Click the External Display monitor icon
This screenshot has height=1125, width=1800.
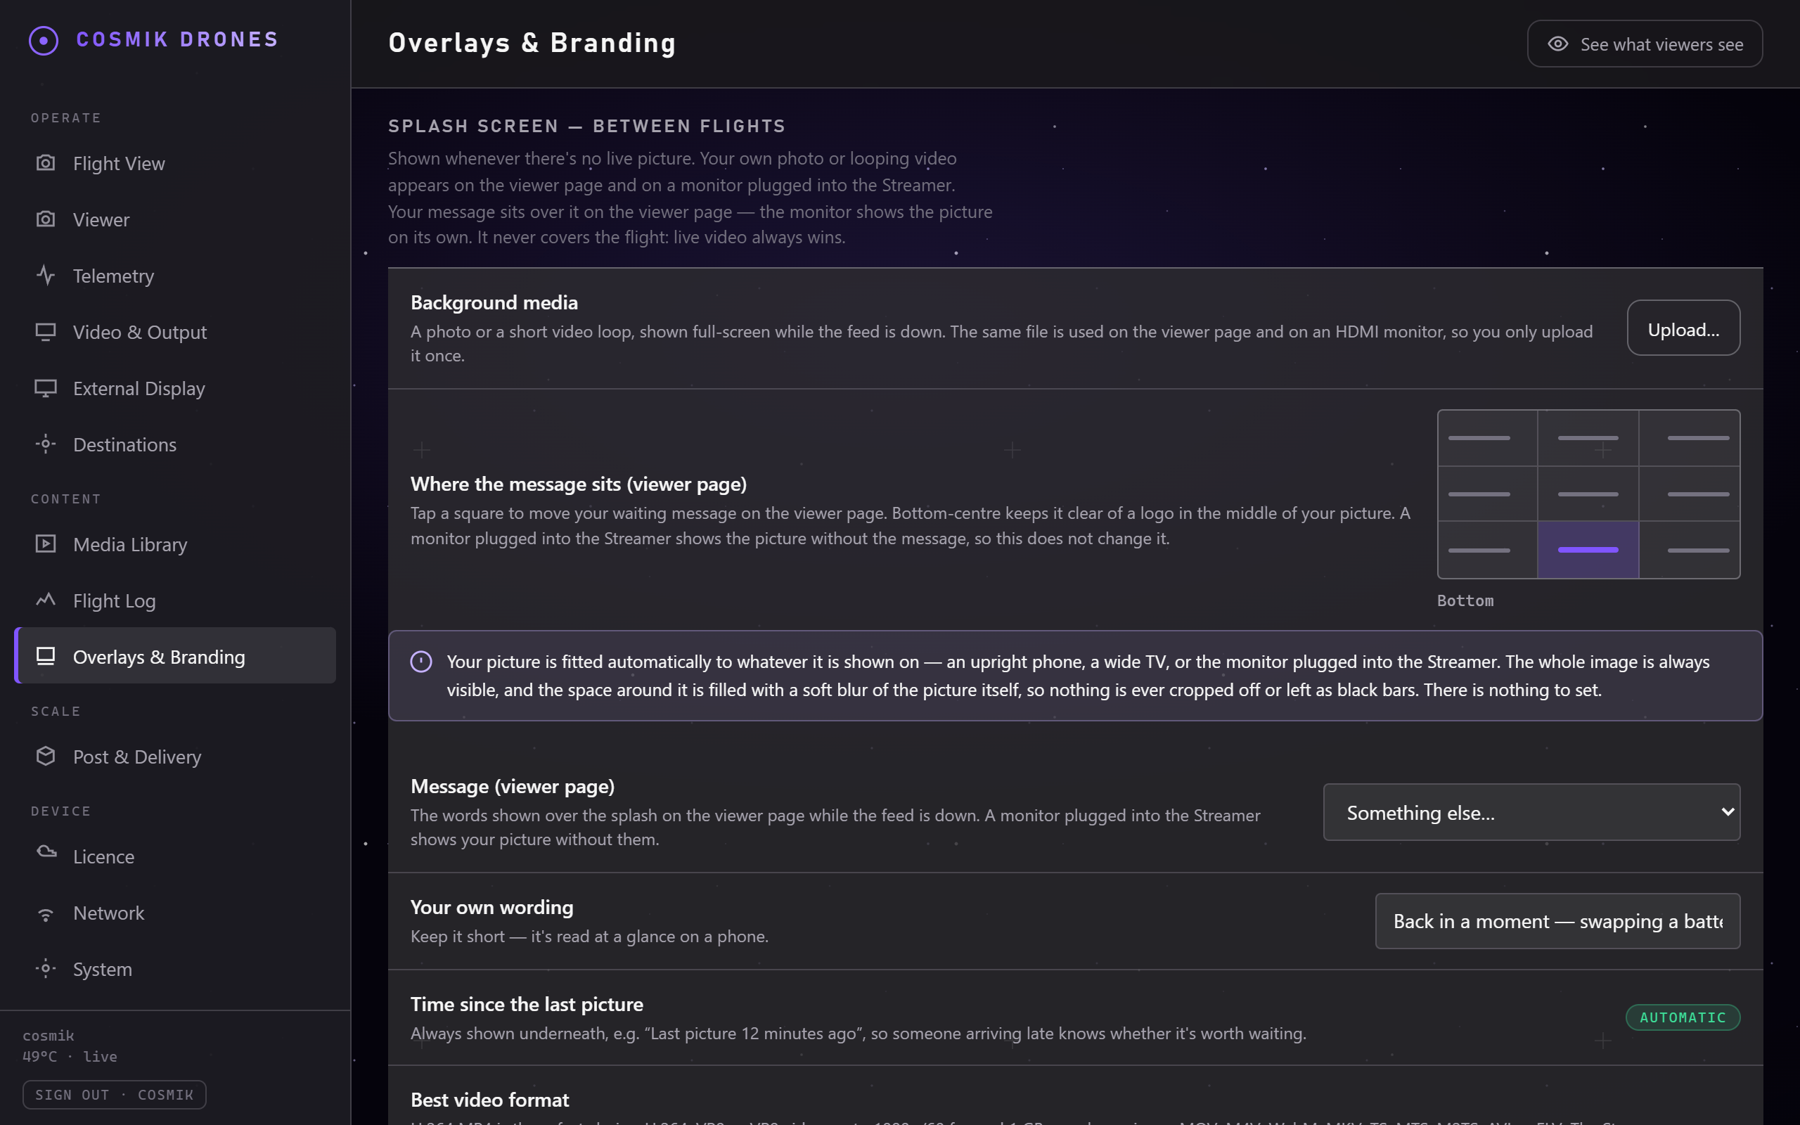pos(46,388)
